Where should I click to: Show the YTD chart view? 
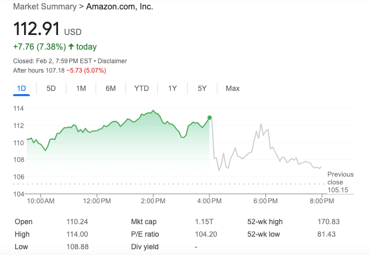coord(142,88)
